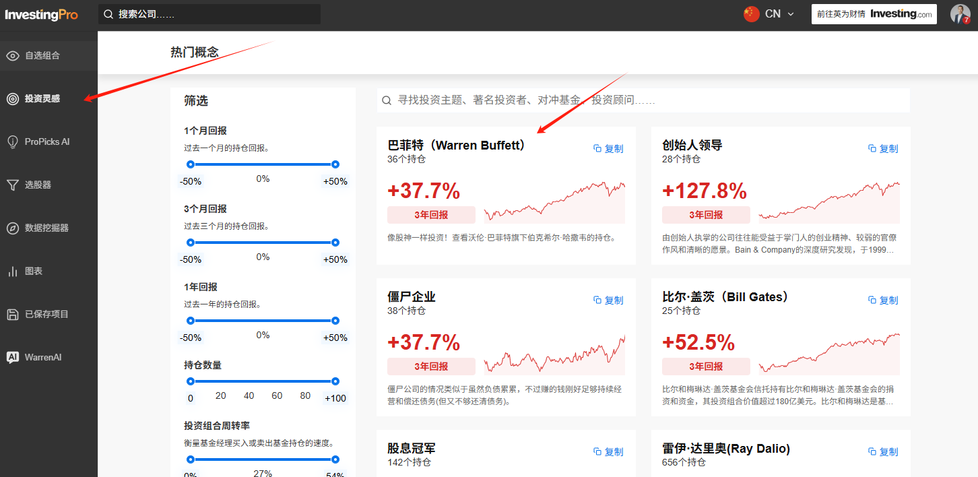The width and height of the screenshot is (978, 477).
Task: Click the Buffett card performance chart
Action: (554, 201)
